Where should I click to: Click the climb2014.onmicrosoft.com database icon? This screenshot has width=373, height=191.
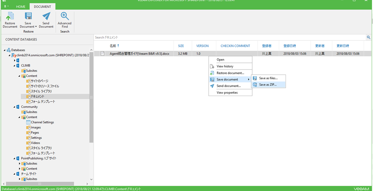[14, 55]
